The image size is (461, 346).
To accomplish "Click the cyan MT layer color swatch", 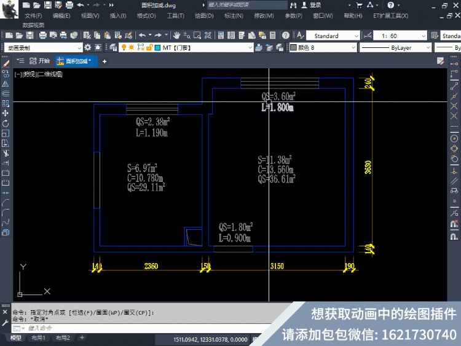I will (158, 47).
